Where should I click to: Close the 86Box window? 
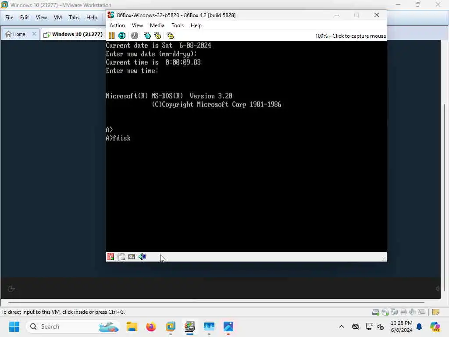(x=377, y=15)
